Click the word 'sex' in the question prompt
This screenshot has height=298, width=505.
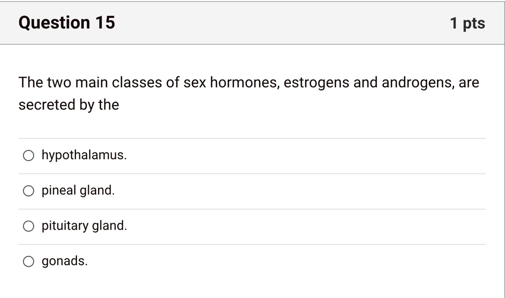pyautogui.click(x=194, y=83)
